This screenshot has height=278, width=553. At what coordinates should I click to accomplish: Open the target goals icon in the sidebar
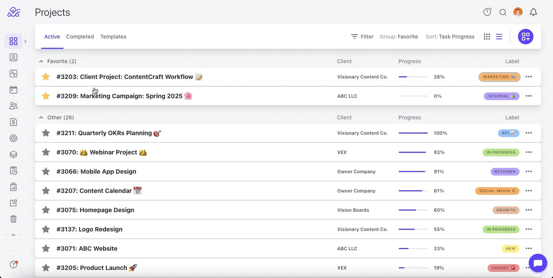pos(13,138)
